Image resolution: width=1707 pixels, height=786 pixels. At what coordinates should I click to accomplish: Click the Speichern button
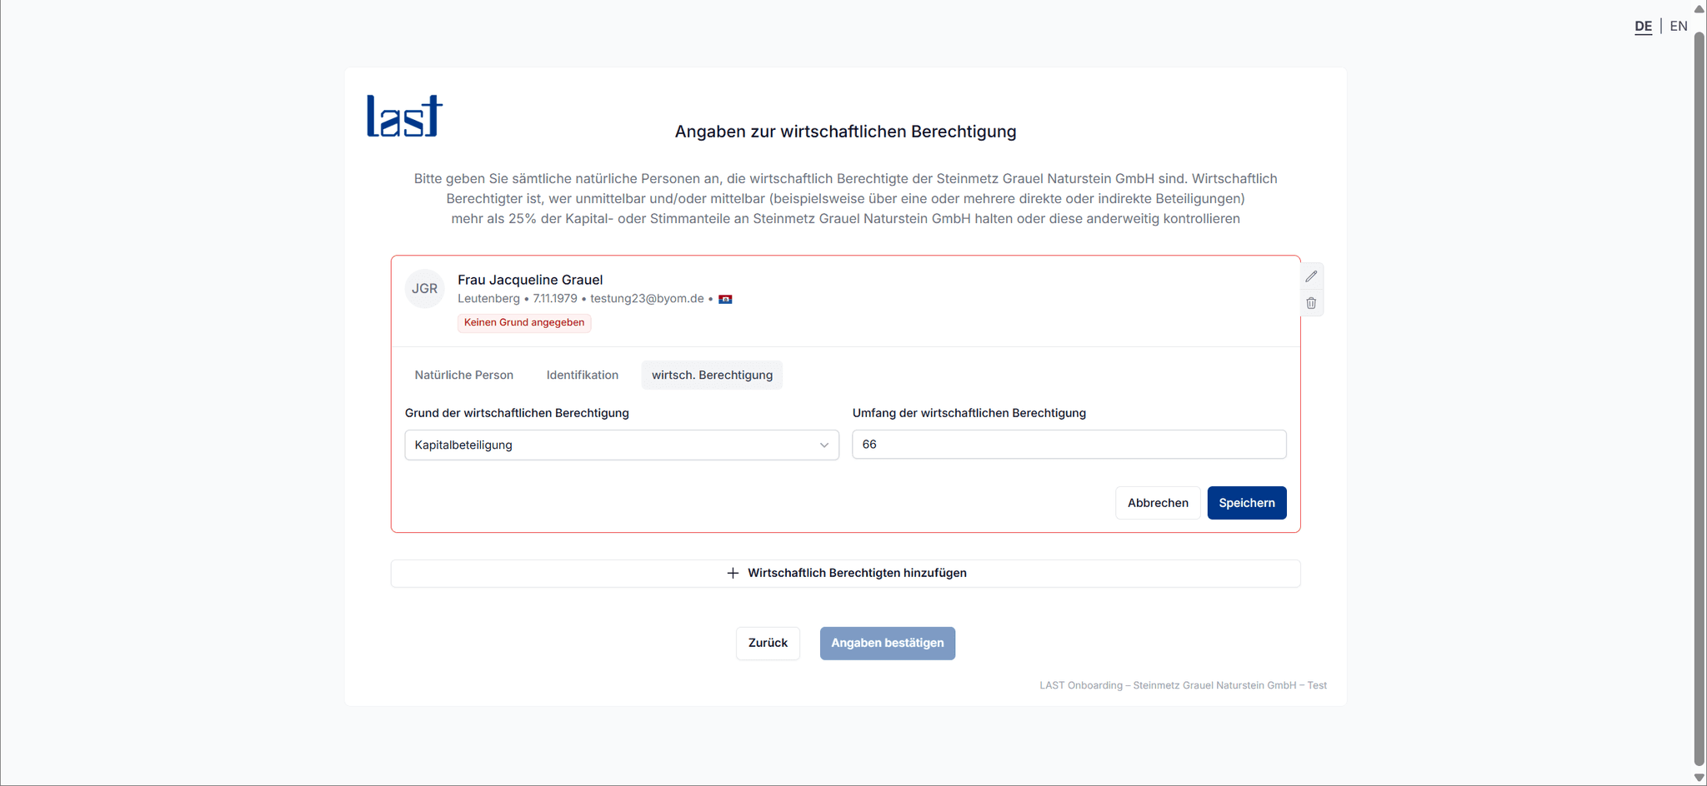tap(1246, 502)
